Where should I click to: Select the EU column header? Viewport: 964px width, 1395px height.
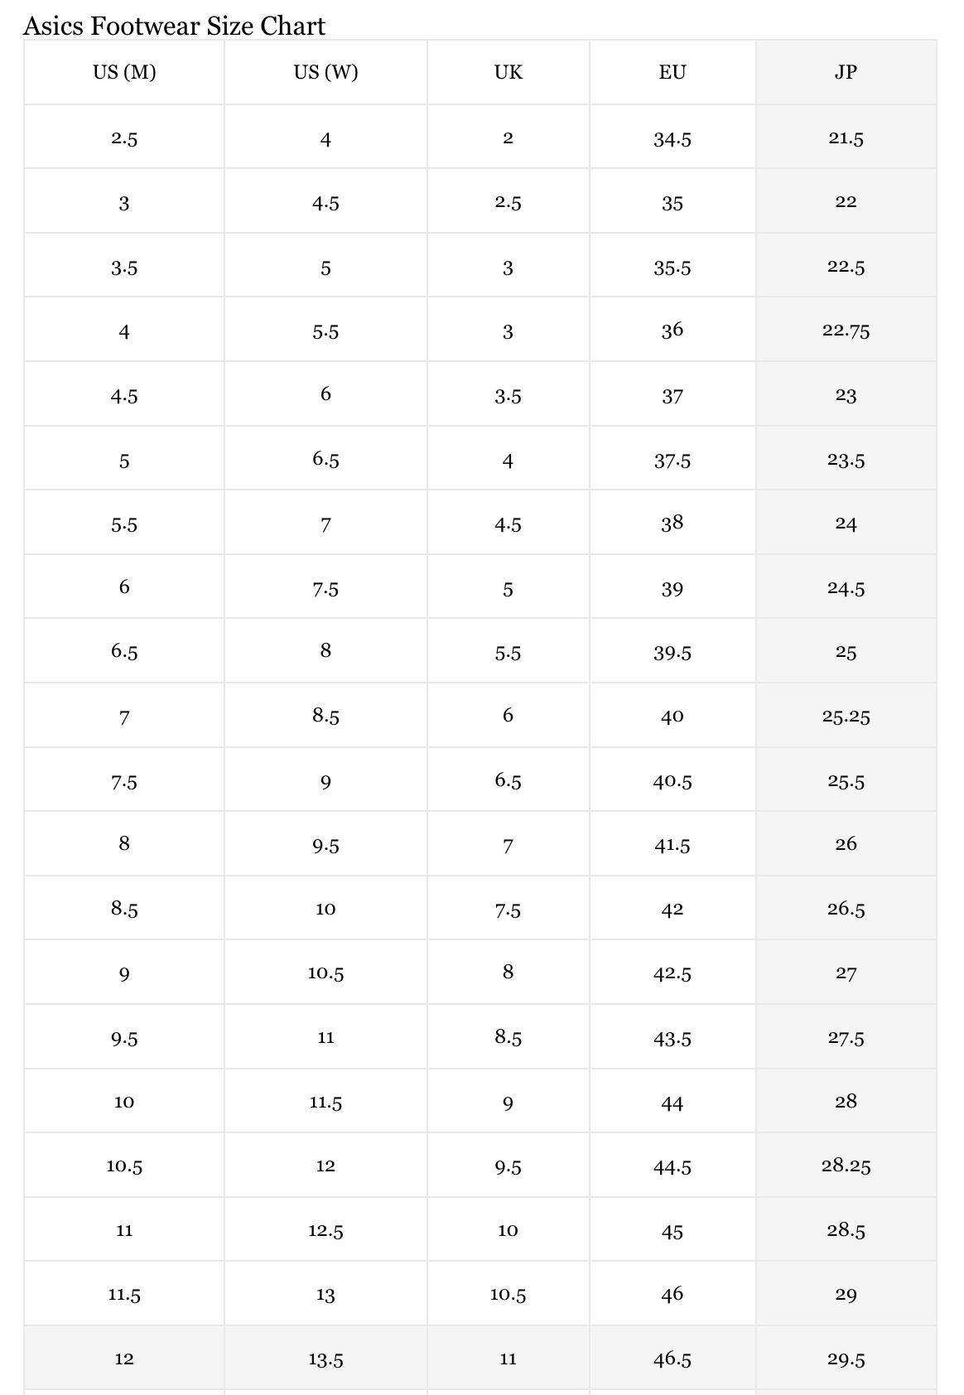click(672, 72)
